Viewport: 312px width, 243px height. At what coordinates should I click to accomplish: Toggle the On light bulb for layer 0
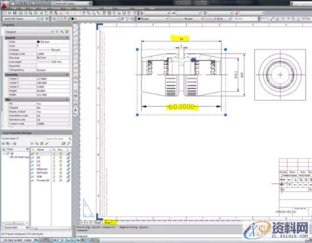[54, 154]
